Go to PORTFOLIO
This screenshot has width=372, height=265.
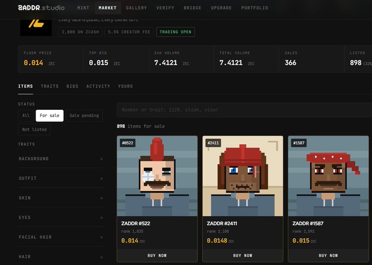click(x=254, y=8)
